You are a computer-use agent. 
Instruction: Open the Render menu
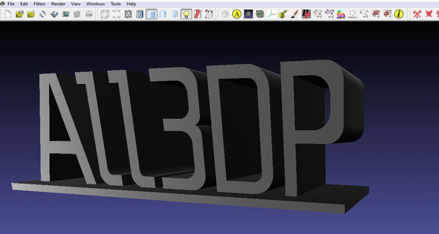[x=58, y=4]
